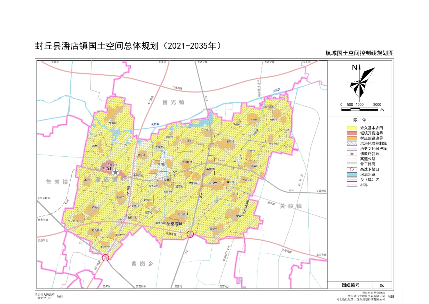Click the highway exit circle near S311
The height and width of the screenshot is (304, 429).
106,258
